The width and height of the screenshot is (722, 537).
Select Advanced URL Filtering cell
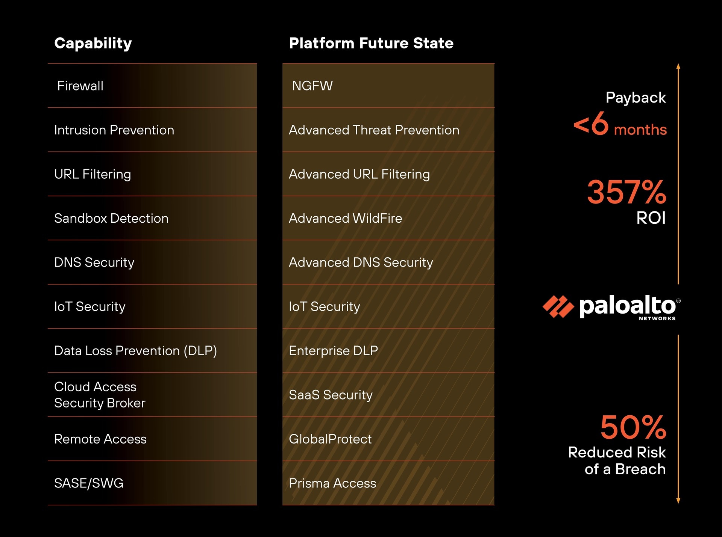point(359,174)
